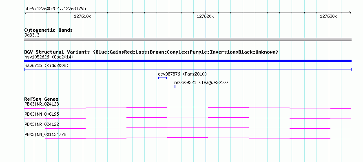Click the tiny nsv509321 blue marker
This screenshot has height=162, width=363.
(175, 86)
